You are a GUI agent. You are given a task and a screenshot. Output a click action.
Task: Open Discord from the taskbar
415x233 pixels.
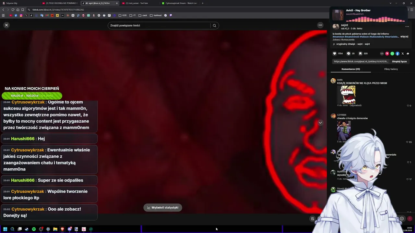click(69, 229)
